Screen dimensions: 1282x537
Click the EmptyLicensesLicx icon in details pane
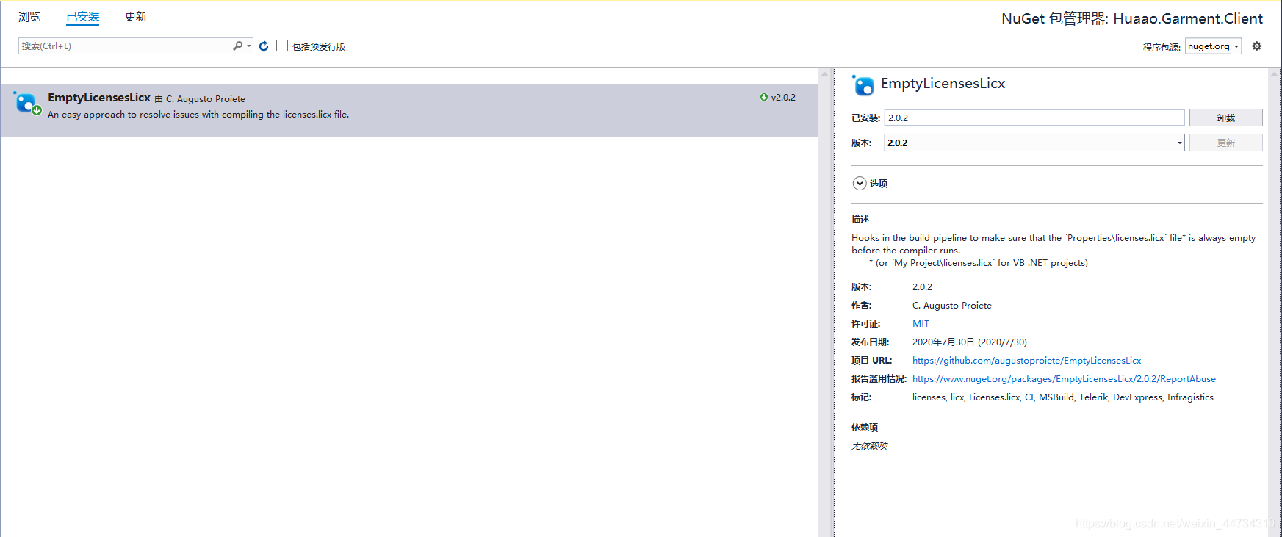(x=863, y=85)
